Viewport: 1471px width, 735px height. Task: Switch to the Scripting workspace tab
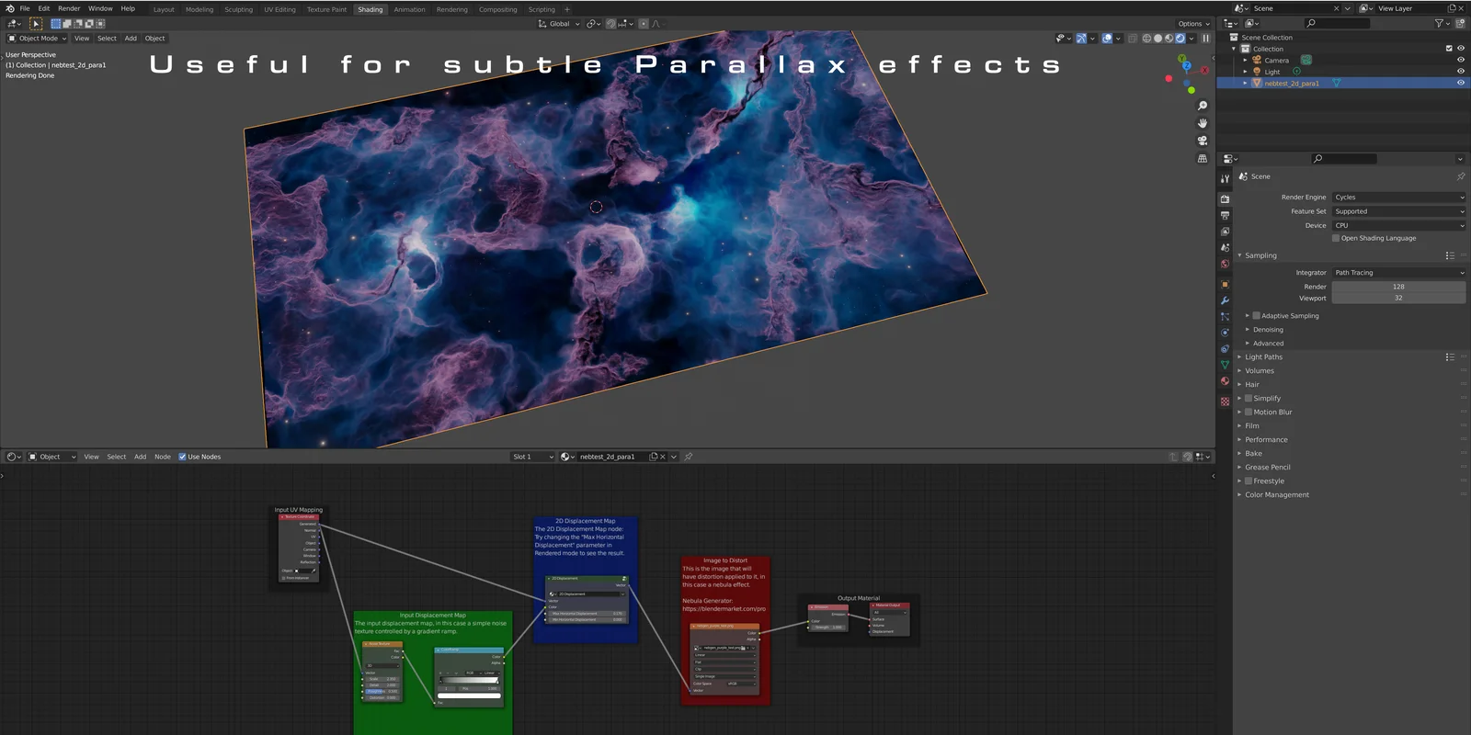pos(542,9)
